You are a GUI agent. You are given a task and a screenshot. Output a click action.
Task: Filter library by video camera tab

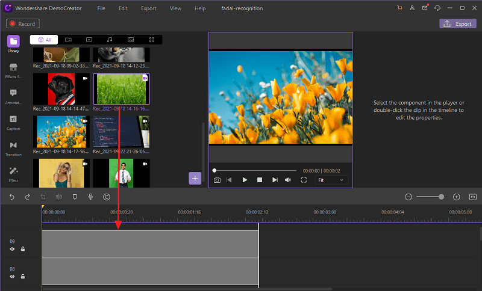(x=68, y=40)
